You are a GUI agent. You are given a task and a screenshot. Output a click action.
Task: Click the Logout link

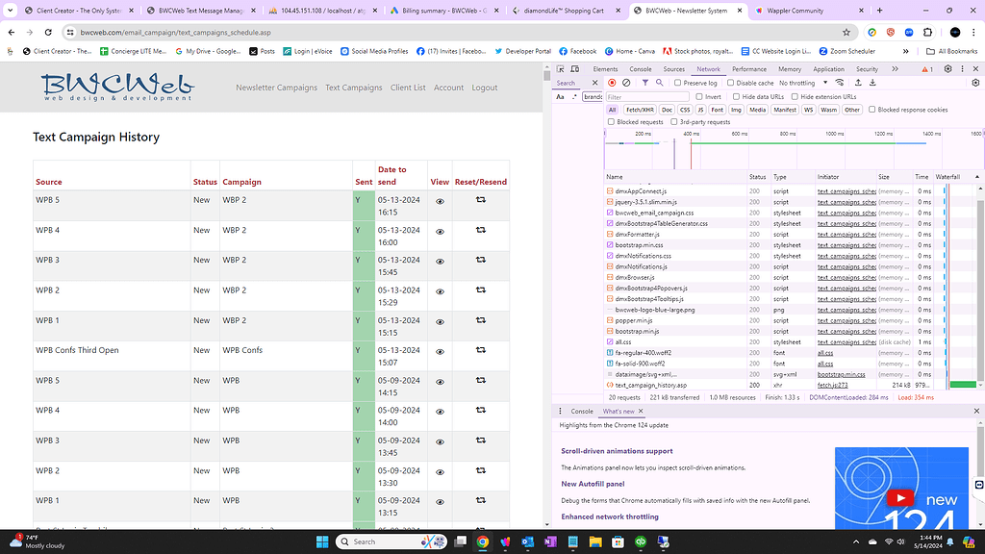484,87
